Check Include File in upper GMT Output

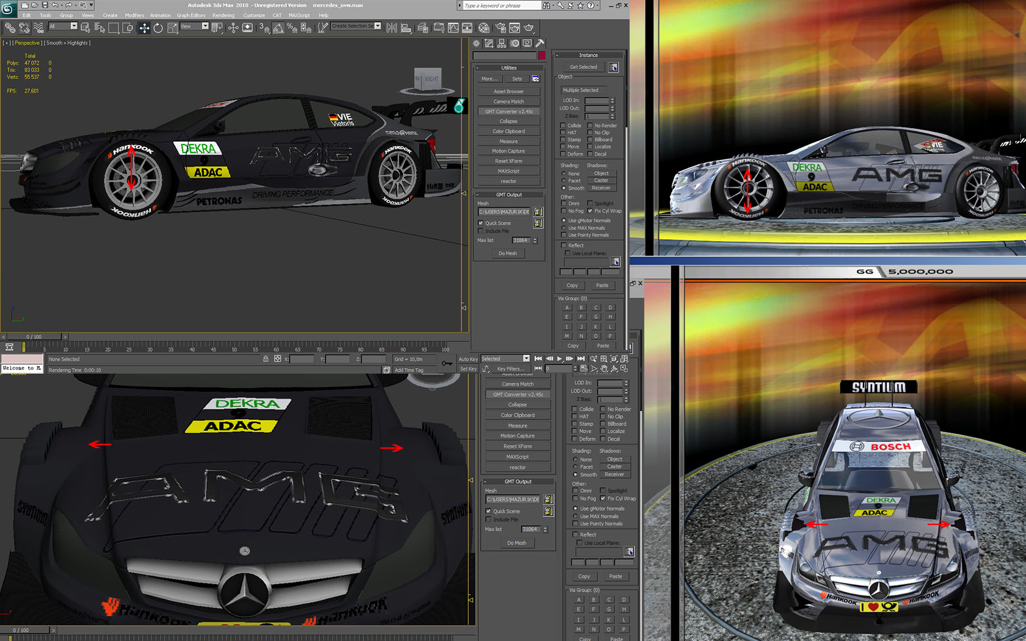(x=481, y=231)
